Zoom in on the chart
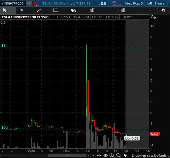 point(112,156)
